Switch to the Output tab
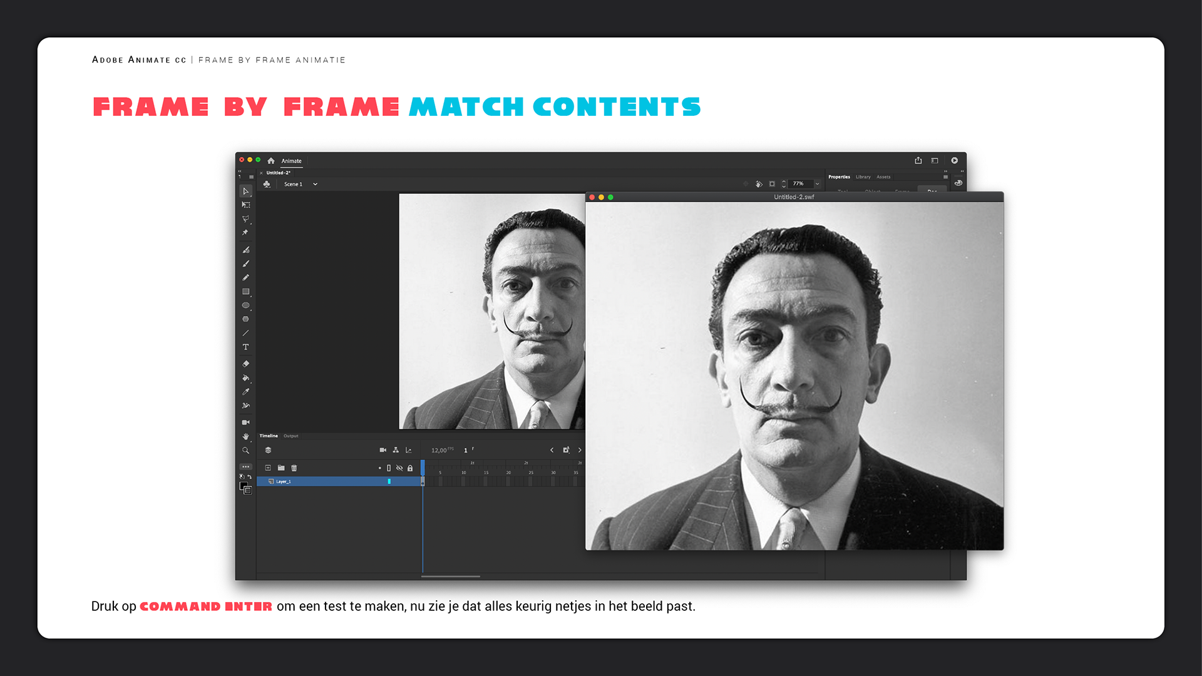The width and height of the screenshot is (1202, 676). coord(290,436)
